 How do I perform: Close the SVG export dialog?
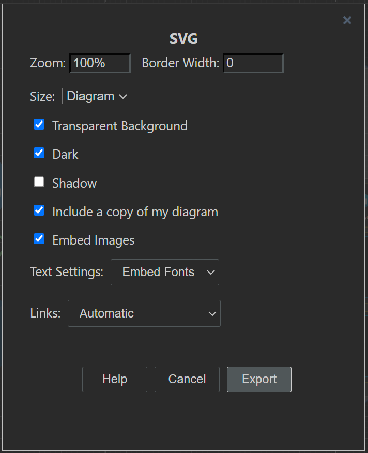tap(347, 20)
